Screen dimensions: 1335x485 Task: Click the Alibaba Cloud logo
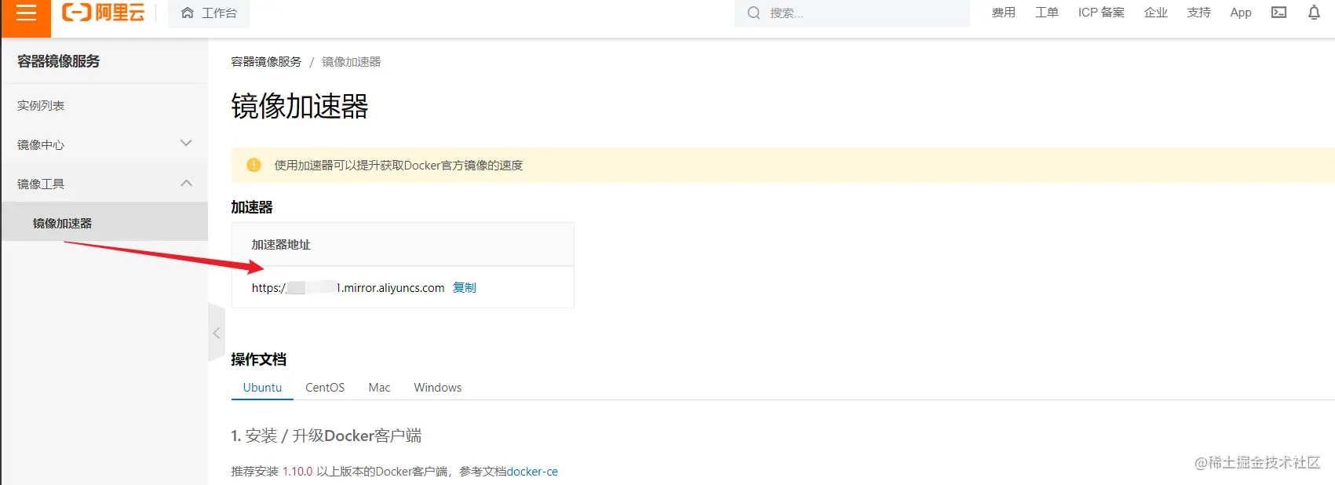tap(103, 13)
